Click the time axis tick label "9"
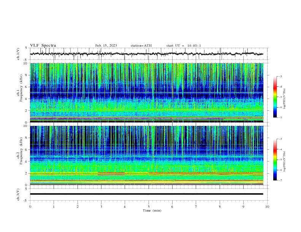 [x=244, y=207]
